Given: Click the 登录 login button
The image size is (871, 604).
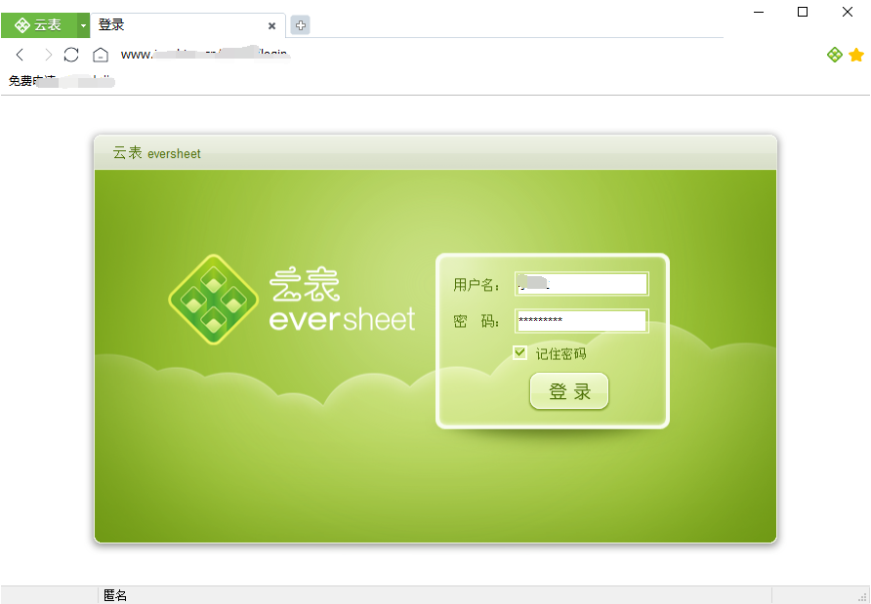Looking at the screenshot, I should click(x=569, y=391).
